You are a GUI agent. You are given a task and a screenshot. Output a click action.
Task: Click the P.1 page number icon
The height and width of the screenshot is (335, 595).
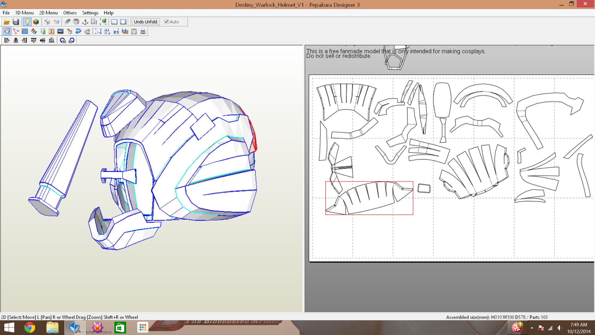pos(116,31)
